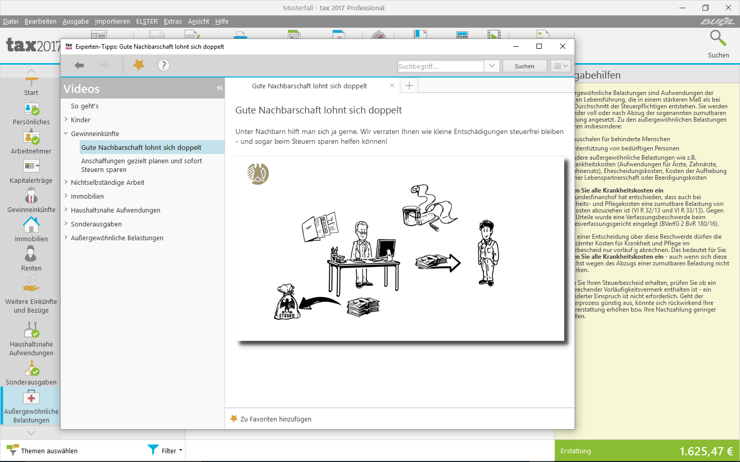
Task: Open the Importieren menu
Action: click(113, 21)
